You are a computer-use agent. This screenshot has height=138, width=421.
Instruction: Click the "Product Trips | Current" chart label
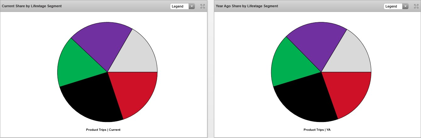103,130
